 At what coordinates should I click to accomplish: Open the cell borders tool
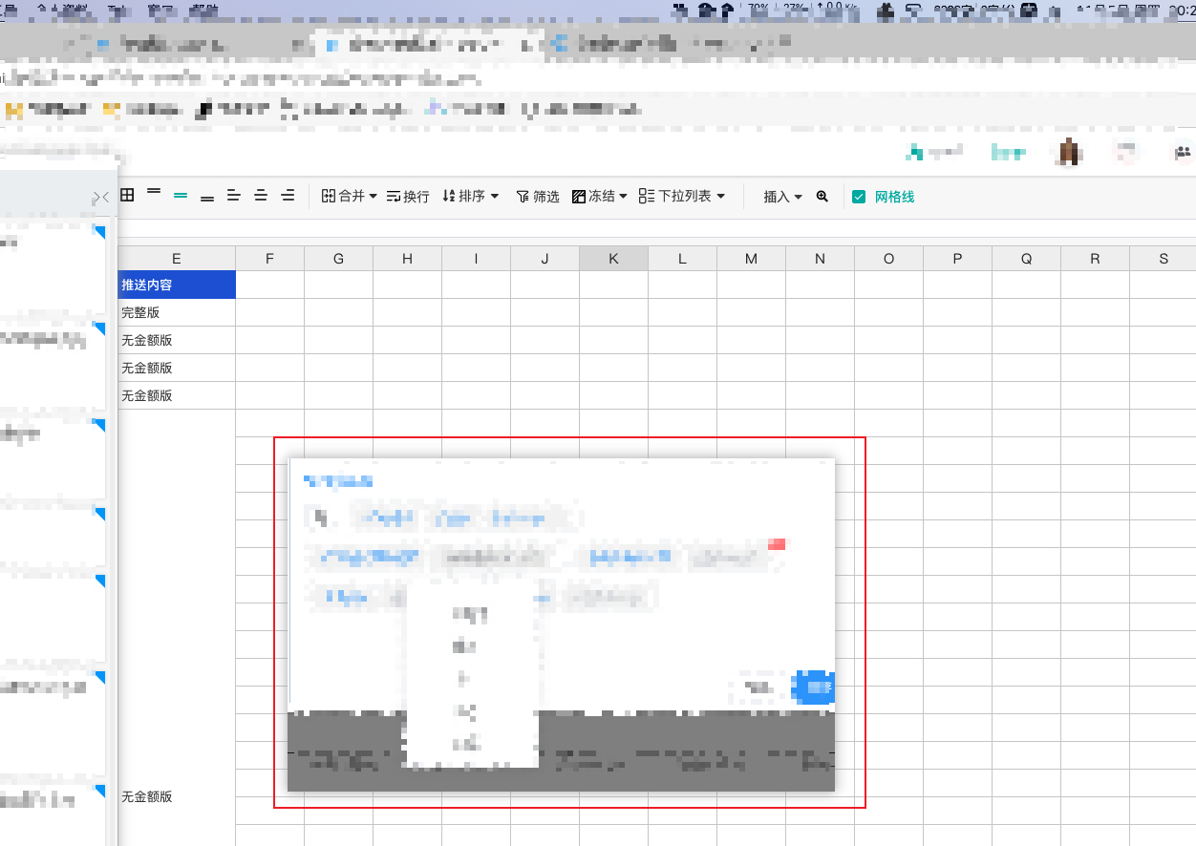point(125,195)
